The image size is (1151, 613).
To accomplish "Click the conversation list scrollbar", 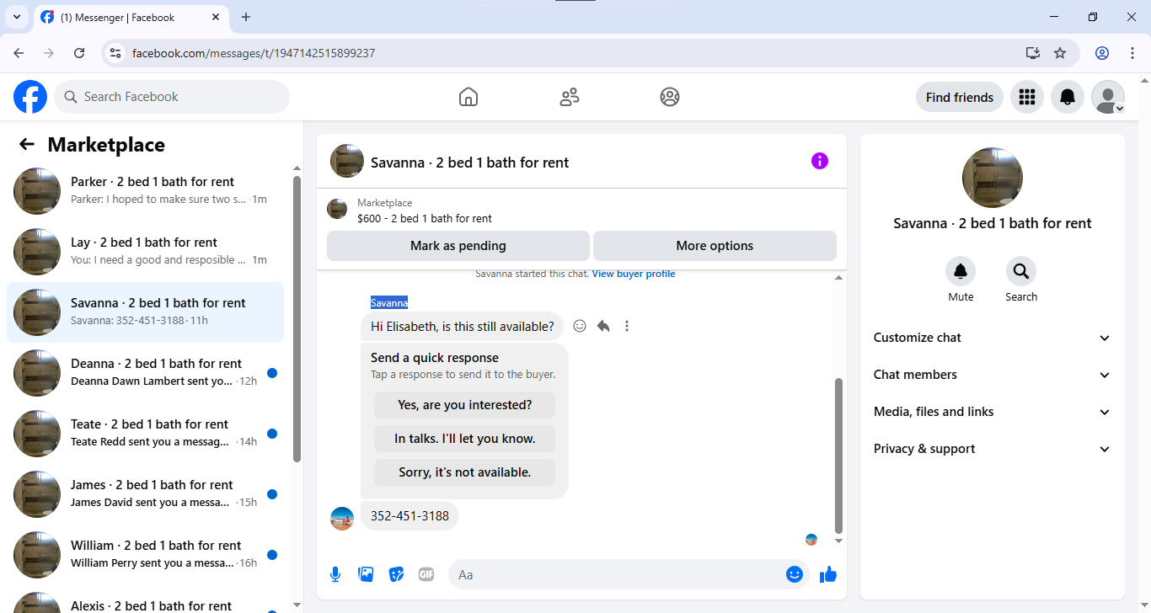I will pos(297,318).
